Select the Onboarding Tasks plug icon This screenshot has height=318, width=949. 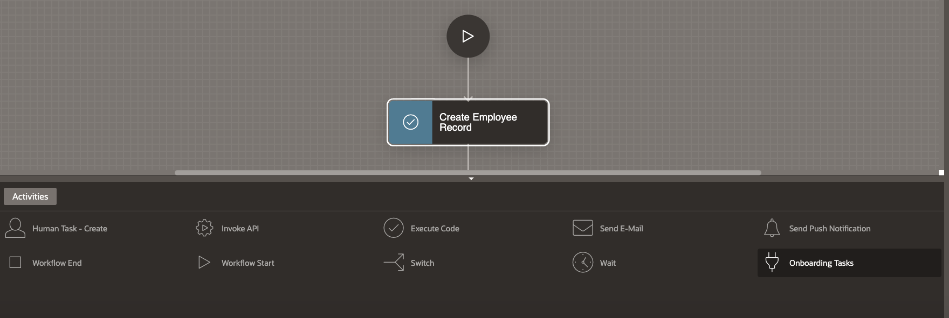click(772, 263)
